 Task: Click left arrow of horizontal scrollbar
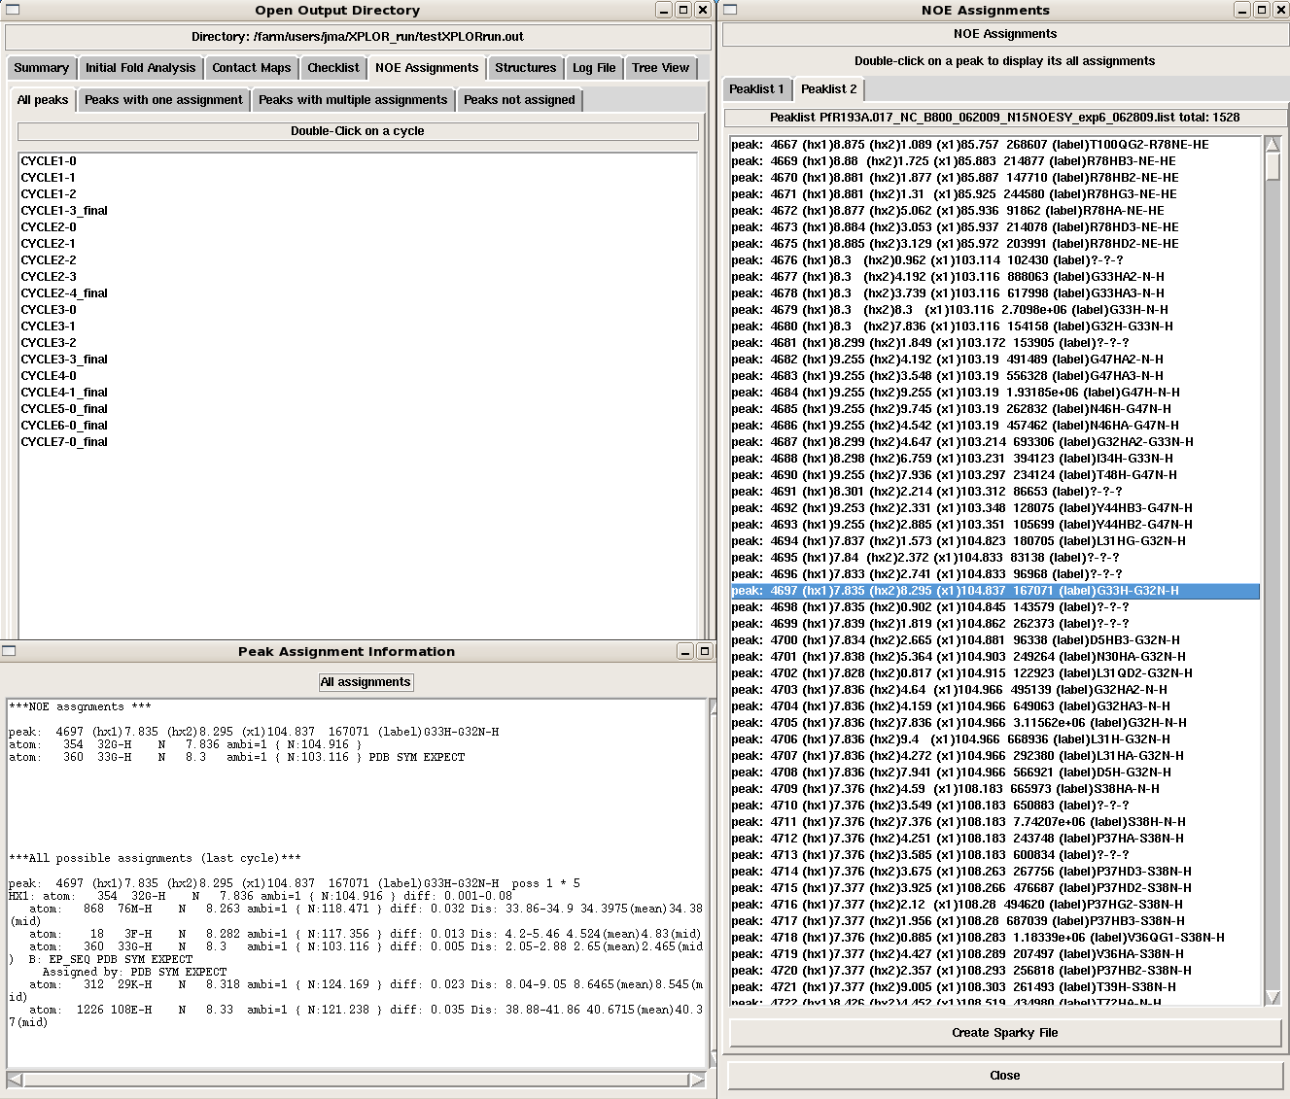[15, 1080]
